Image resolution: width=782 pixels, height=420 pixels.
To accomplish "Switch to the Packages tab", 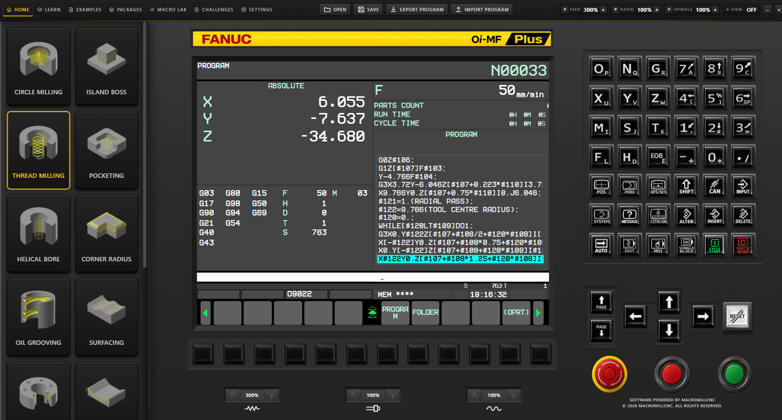I will click(x=125, y=9).
